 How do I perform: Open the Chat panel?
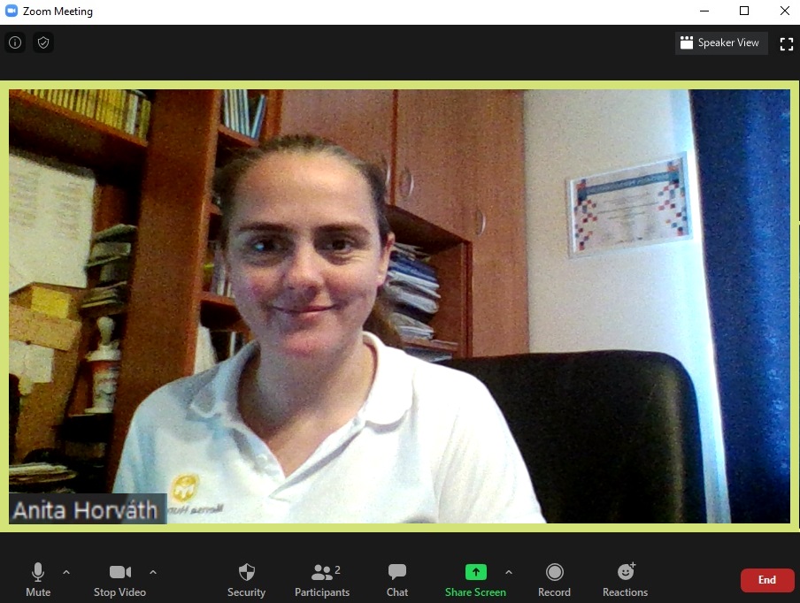point(397,579)
